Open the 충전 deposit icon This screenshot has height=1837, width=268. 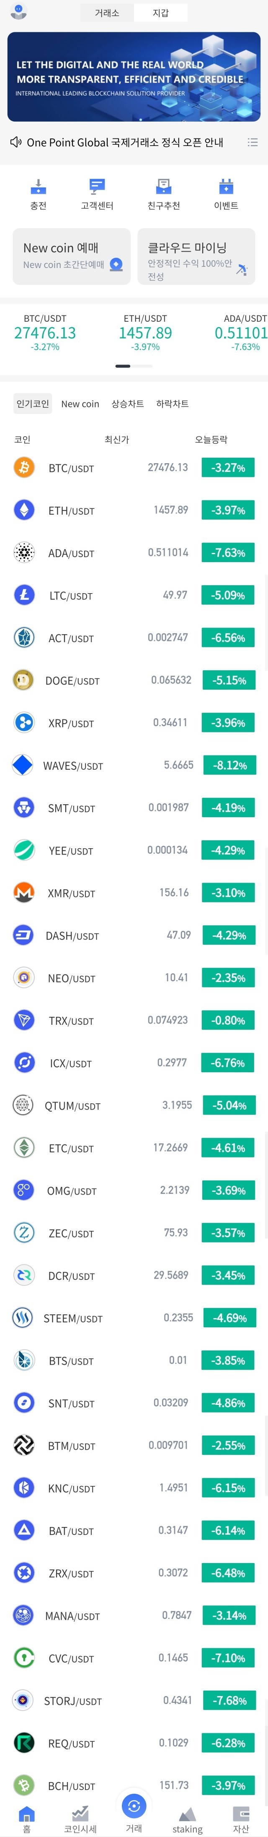click(x=39, y=188)
